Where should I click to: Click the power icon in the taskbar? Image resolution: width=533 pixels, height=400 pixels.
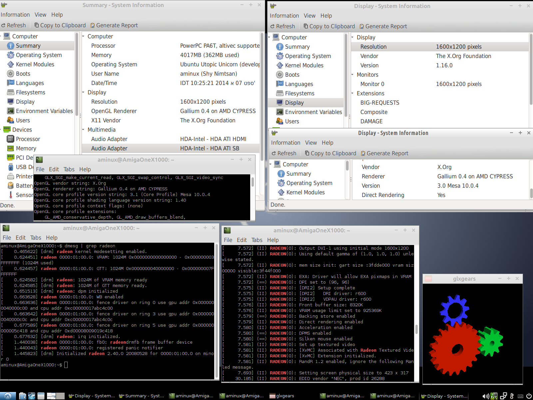(x=529, y=396)
